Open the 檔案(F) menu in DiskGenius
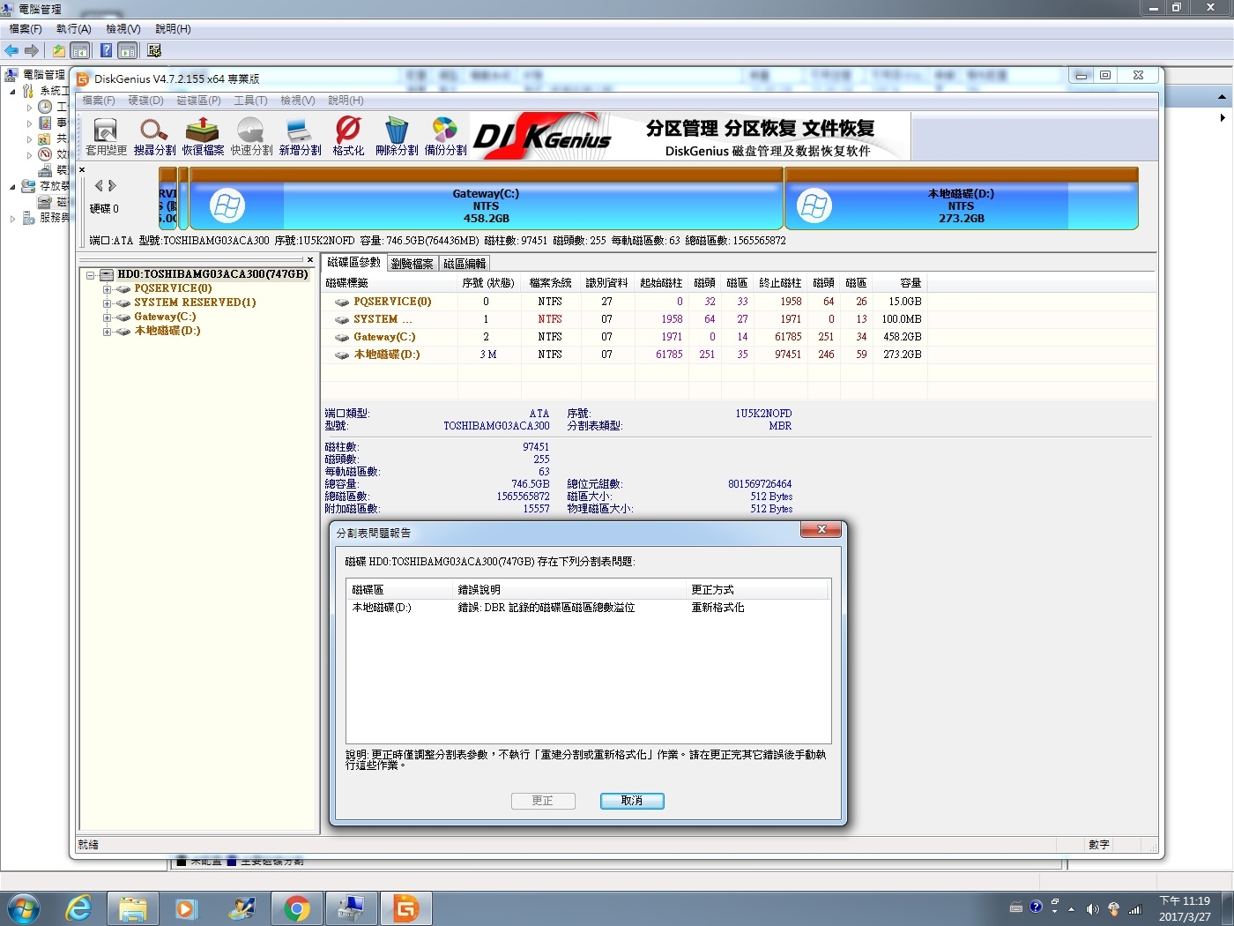Screen dimensions: 1234x926 98,101
